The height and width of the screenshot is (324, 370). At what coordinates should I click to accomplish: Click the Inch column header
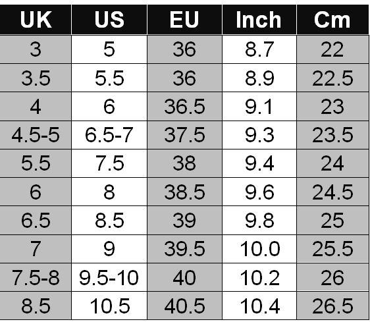[x=259, y=20]
